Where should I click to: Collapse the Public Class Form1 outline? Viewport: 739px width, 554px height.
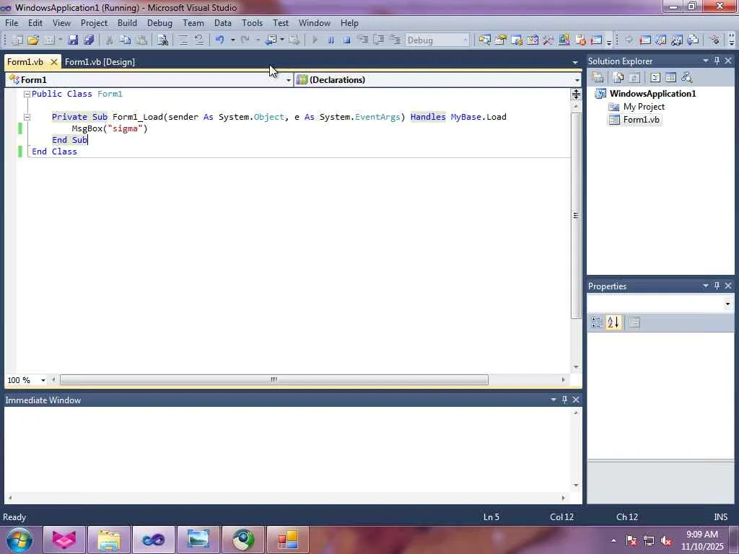tap(27, 94)
